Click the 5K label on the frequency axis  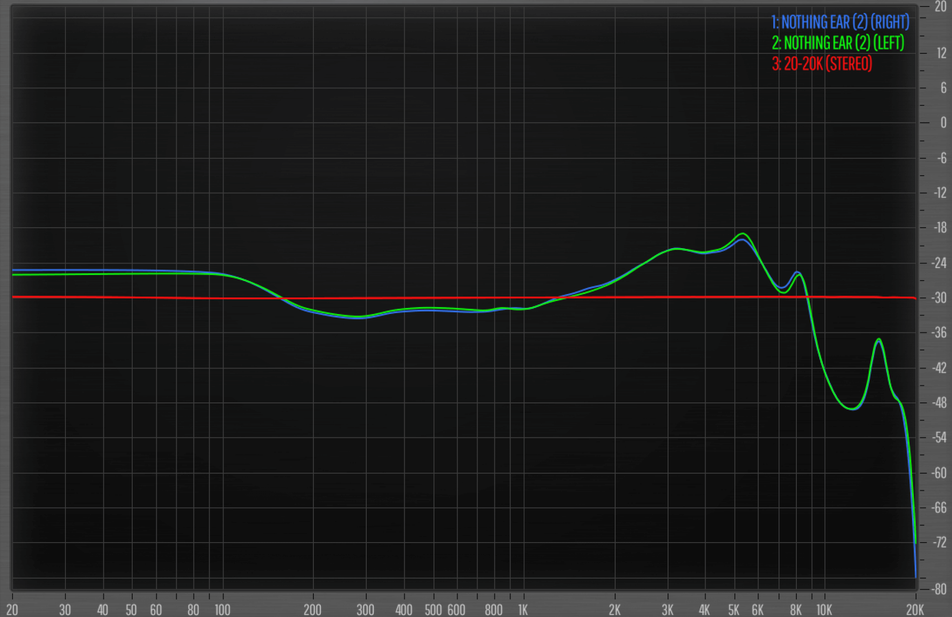tap(733, 610)
